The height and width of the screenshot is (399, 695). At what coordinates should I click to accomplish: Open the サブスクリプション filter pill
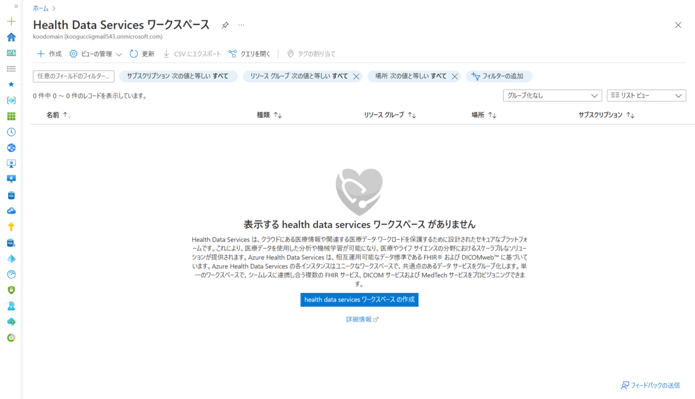pos(178,76)
